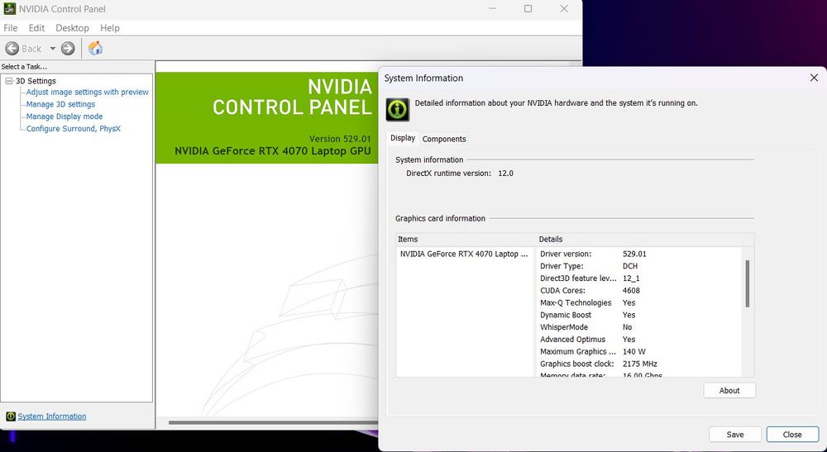
Task: Click the info icon in System Information dialog
Action: pos(398,110)
